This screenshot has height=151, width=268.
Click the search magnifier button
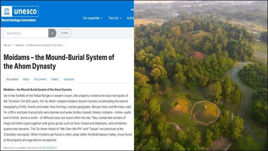[x=52, y=33]
